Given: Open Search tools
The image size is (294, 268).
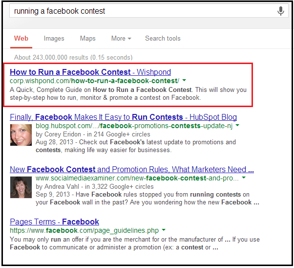Looking at the screenshot, I should click(x=163, y=38).
